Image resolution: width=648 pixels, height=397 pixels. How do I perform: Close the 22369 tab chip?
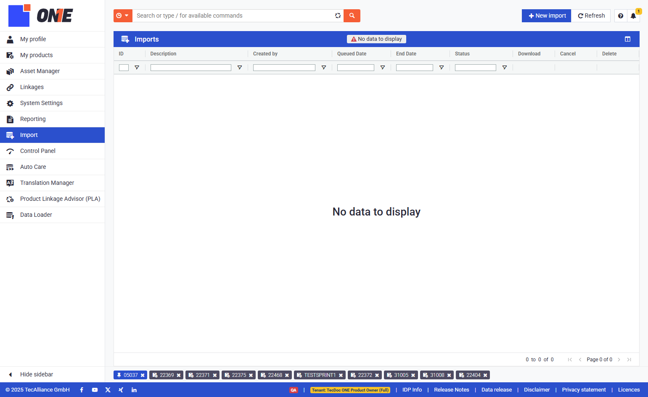point(179,375)
